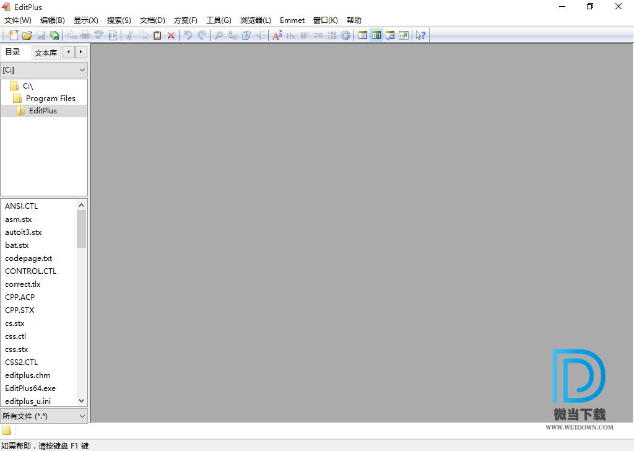Click the Hx Hex Viewer icon
Viewport: 634px width, 451px height.
pyautogui.click(x=291, y=35)
